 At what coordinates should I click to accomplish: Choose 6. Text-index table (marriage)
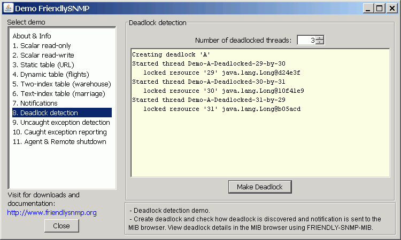59,94
